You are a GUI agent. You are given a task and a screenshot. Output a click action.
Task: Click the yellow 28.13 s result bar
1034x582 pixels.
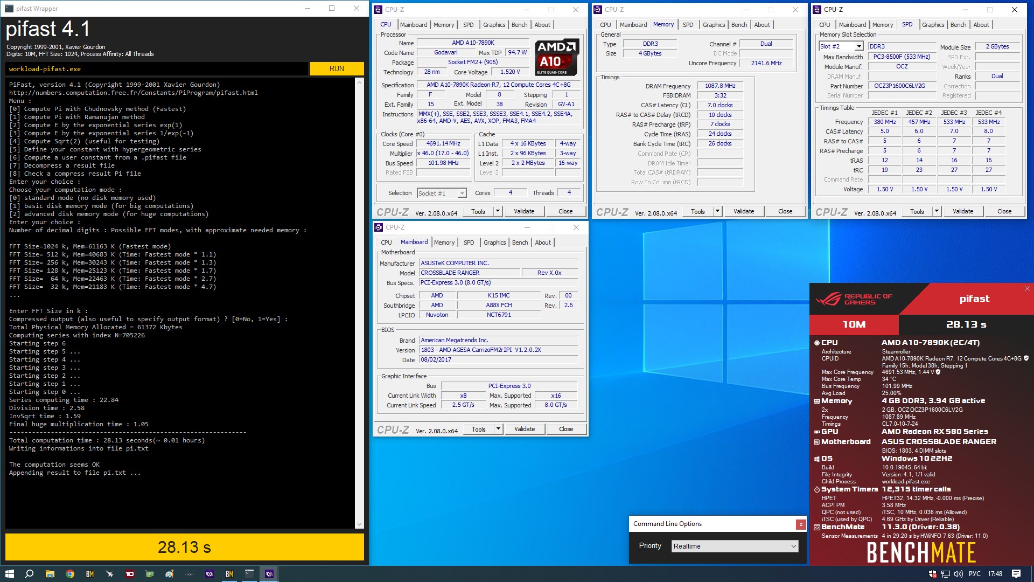(185, 547)
